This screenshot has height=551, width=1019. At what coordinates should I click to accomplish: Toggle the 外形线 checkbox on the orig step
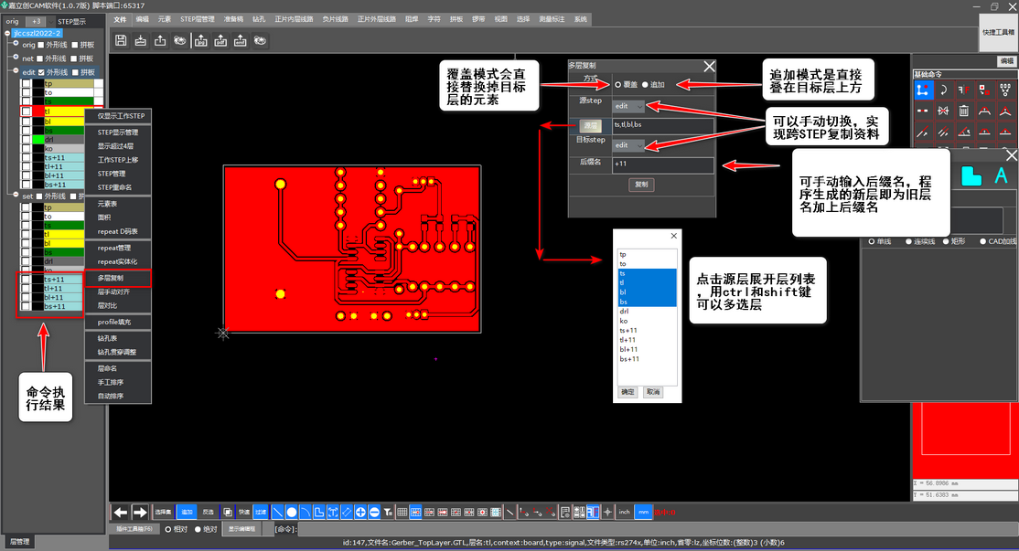click(41, 45)
